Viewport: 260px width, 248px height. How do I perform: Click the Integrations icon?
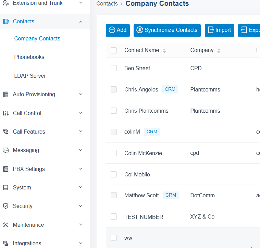[x=5, y=243]
